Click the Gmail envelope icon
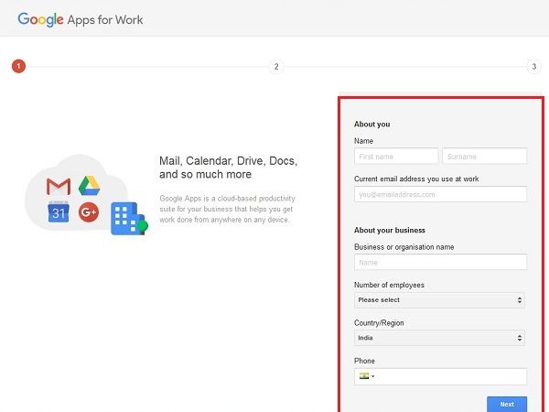 pos(59,187)
